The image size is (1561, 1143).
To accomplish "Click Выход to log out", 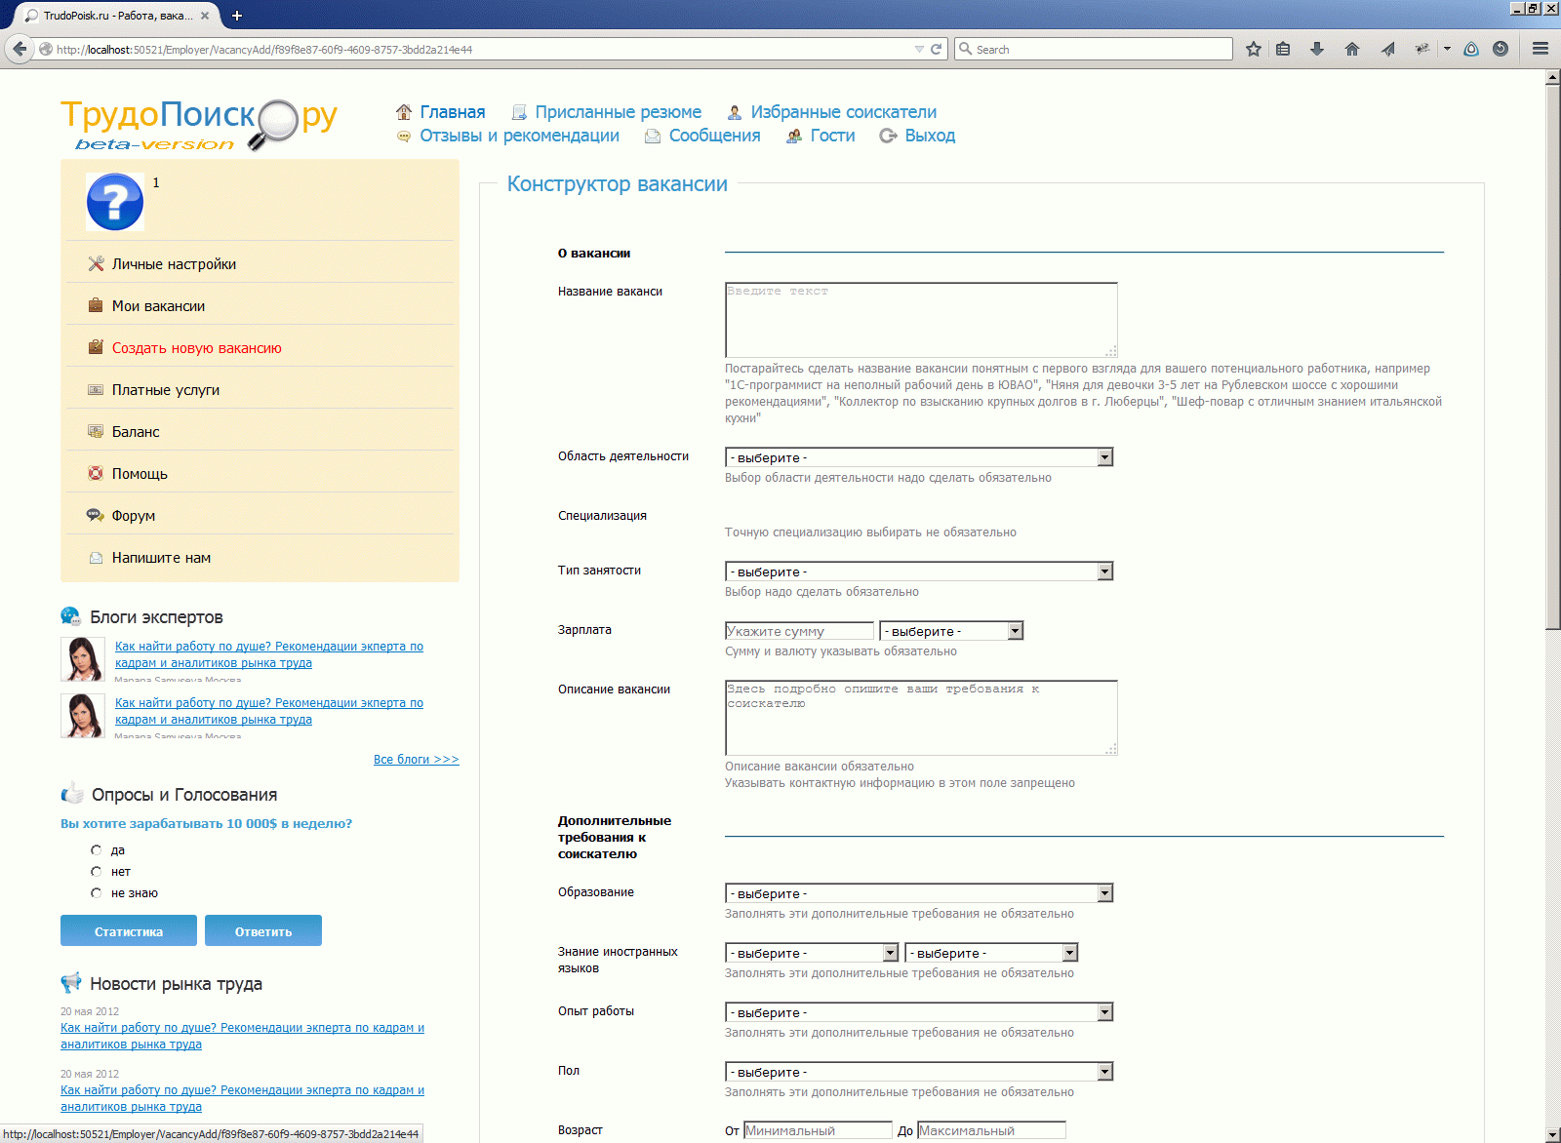I will click(x=930, y=136).
